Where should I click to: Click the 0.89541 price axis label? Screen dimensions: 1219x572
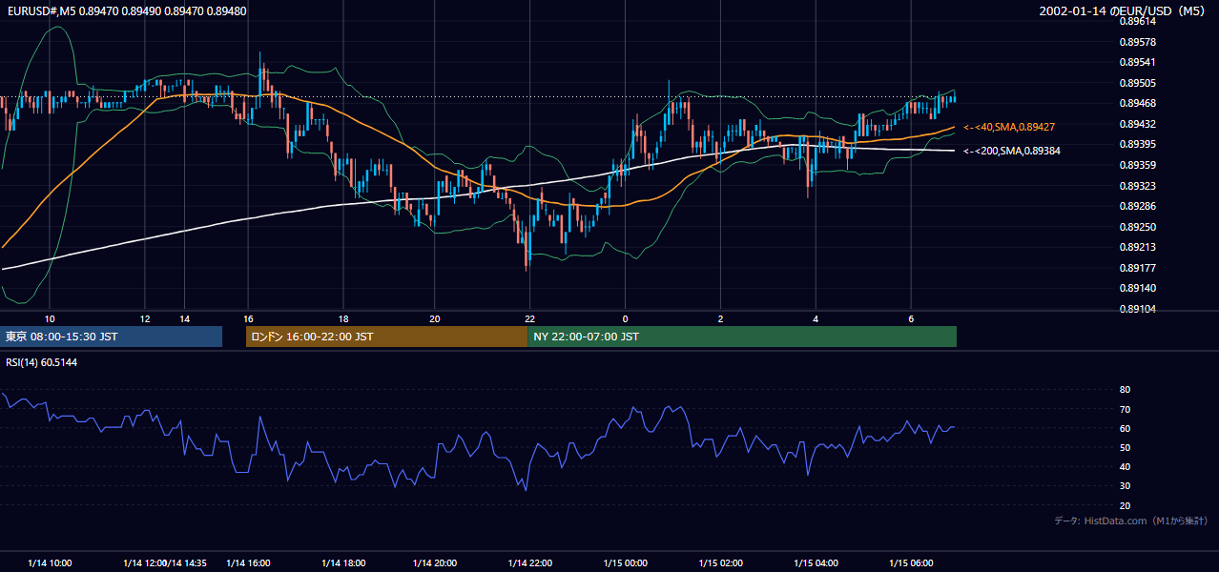tap(1137, 62)
